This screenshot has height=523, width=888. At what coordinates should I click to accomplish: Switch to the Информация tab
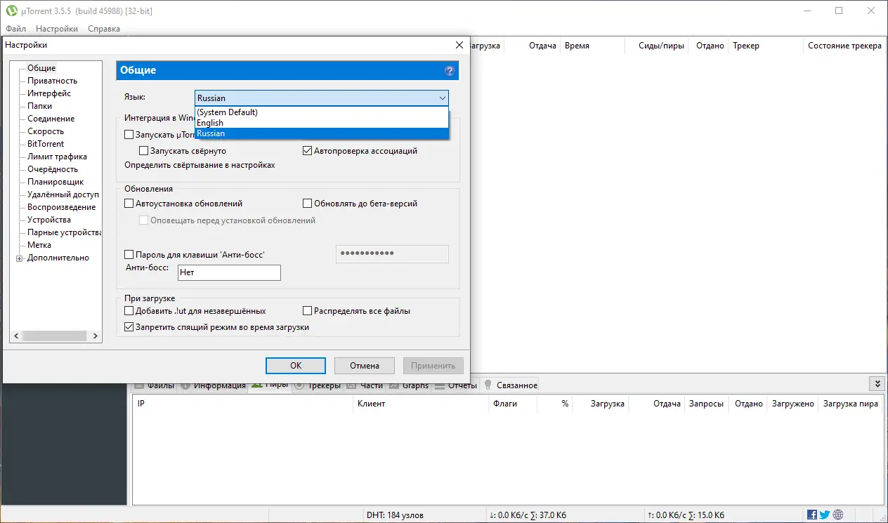pos(213,385)
